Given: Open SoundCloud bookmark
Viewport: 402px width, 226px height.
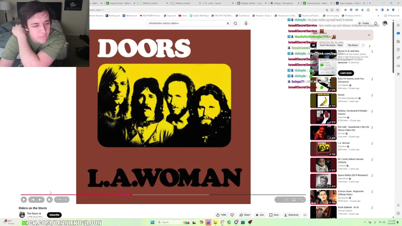Looking at the screenshot, I should point(242,16).
